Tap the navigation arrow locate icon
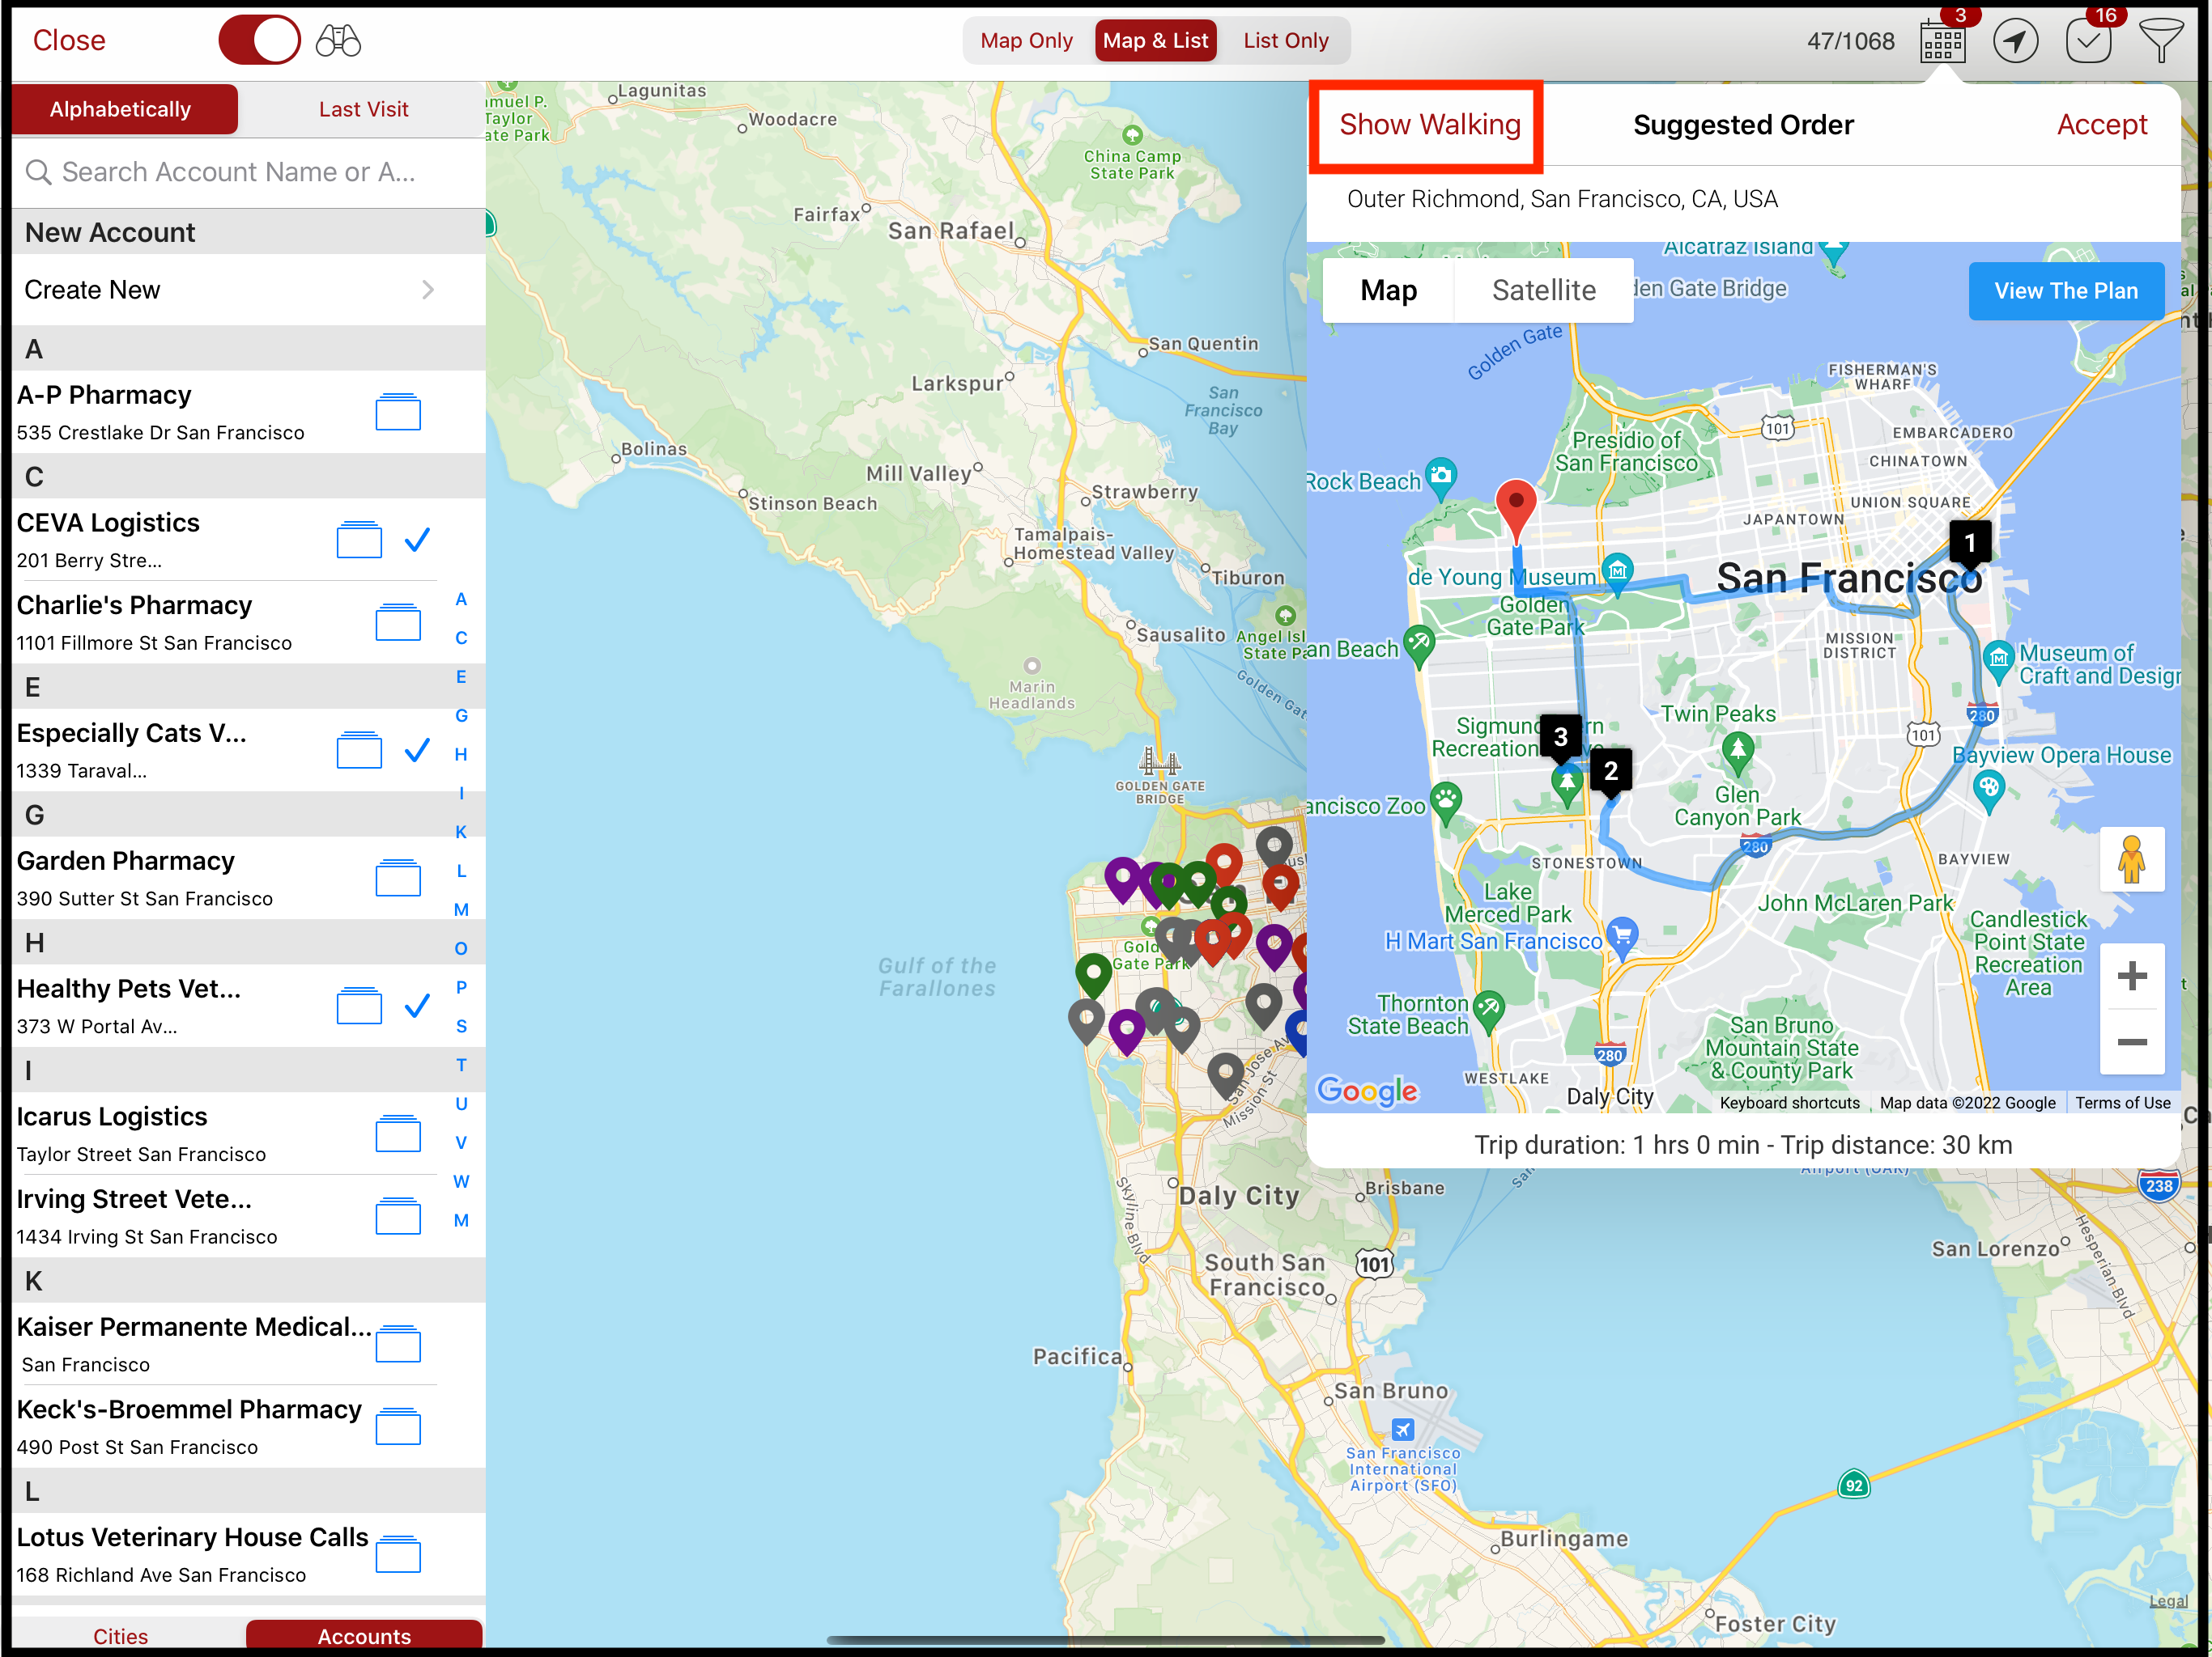Viewport: 2212px width, 1657px height. pos(2016,41)
